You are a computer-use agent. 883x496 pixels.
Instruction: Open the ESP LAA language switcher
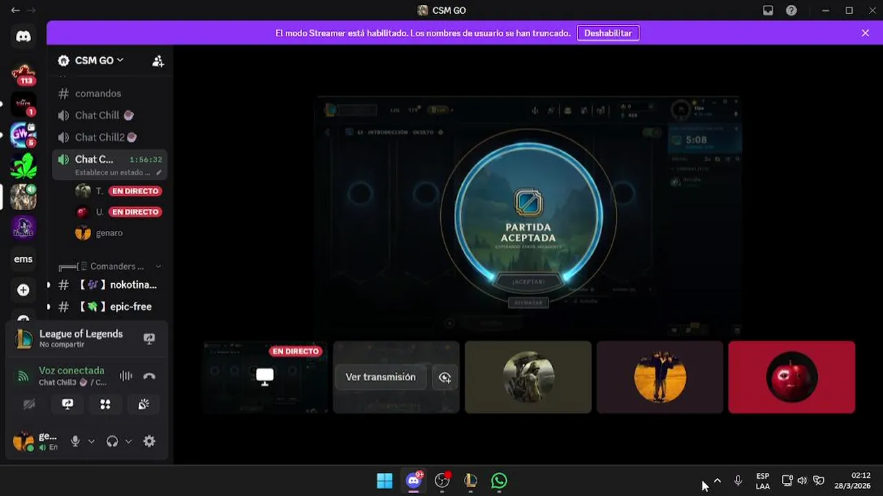point(762,481)
